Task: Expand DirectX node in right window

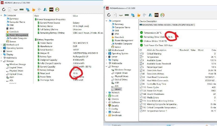Action: [x=106, y=96]
